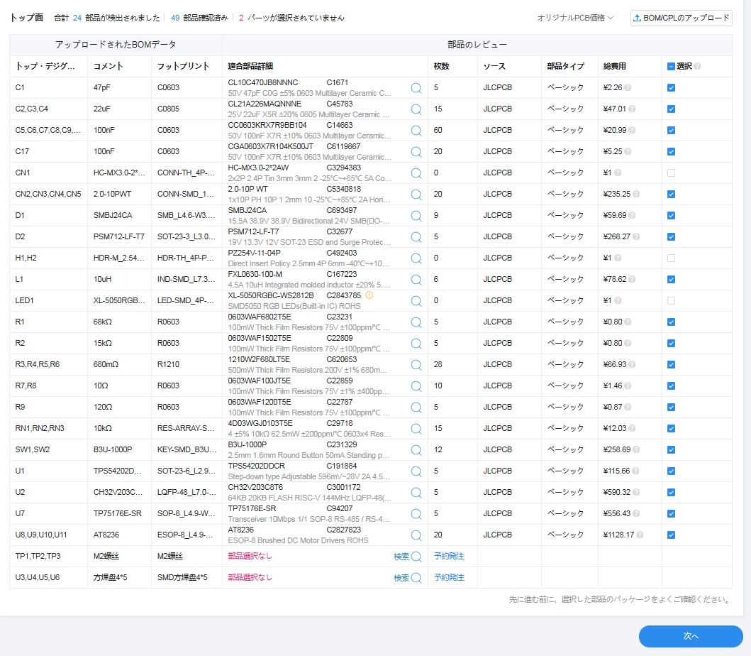Enable the CN1 row checkbox
The image size is (751, 656).
[671, 173]
